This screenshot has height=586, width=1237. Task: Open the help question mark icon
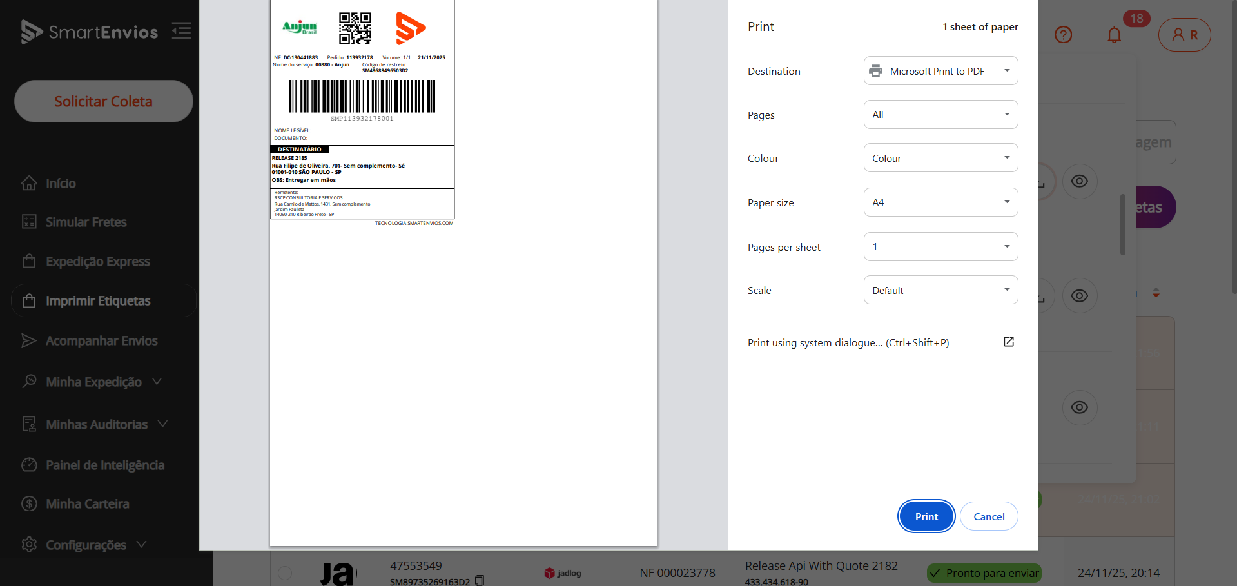pyautogui.click(x=1063, y=35)
